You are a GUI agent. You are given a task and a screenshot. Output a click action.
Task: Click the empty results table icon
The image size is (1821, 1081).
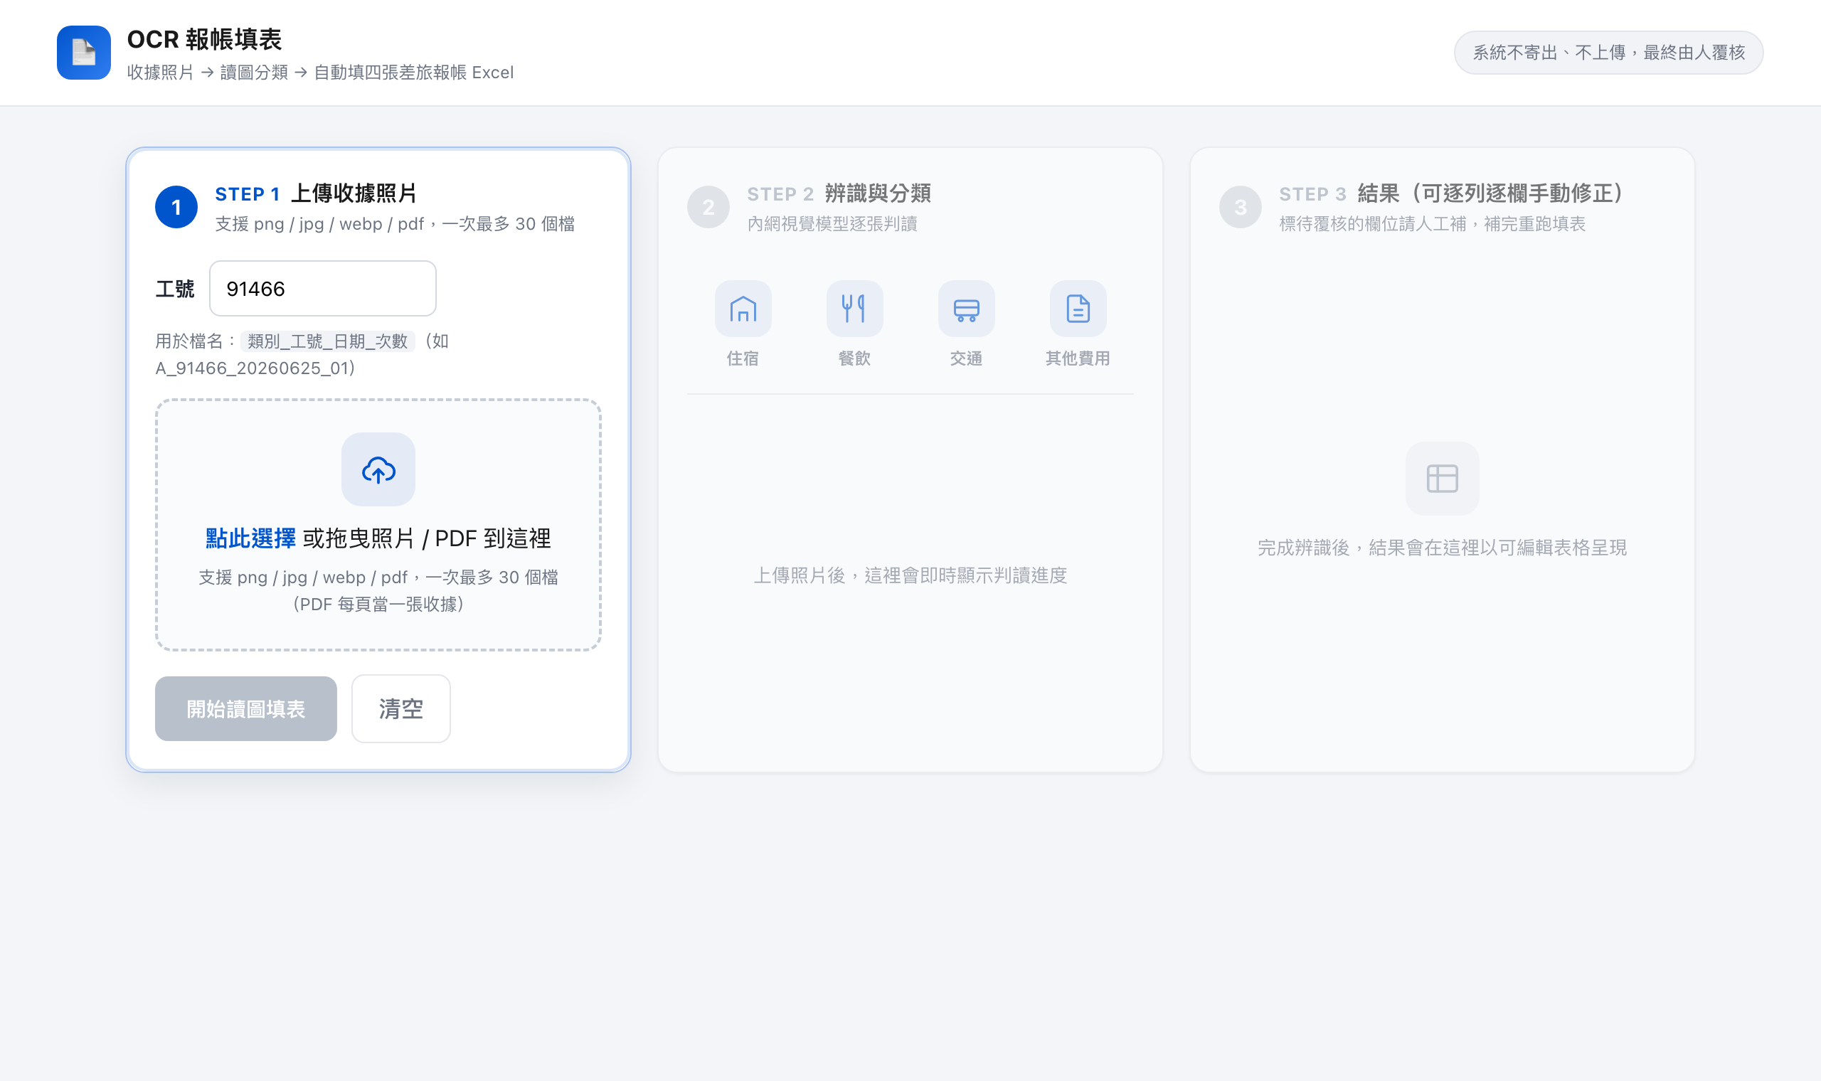(1443, 479)
